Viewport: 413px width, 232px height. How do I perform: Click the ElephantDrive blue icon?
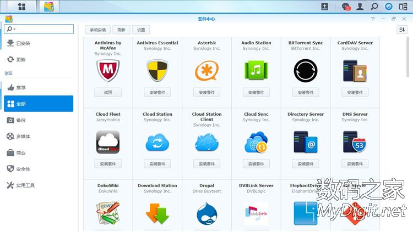306,213
